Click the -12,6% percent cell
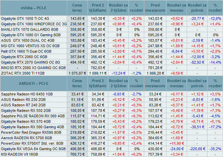This screenshot has width=223, height=157. click(x=215, y=18)
